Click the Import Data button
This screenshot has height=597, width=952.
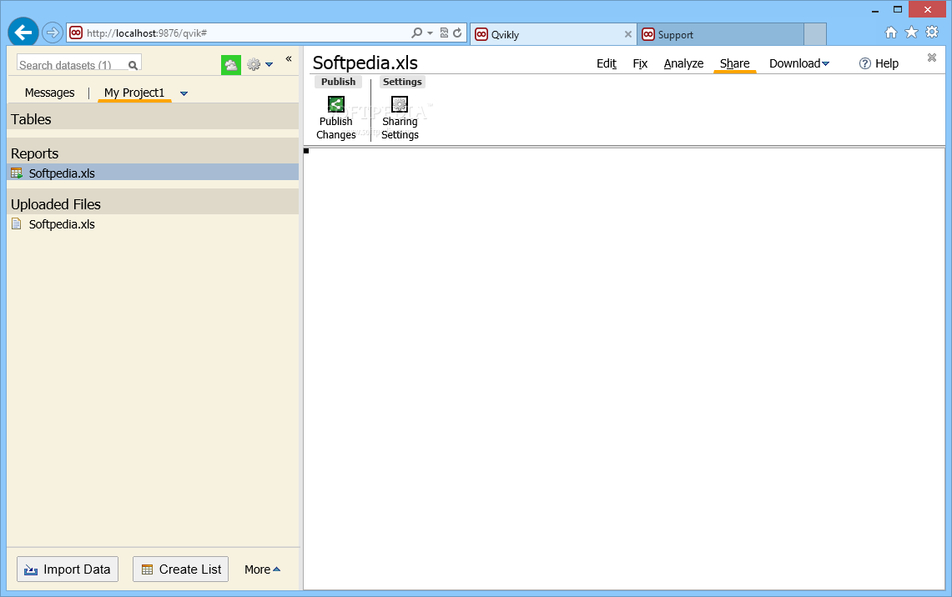click(68, 569)
